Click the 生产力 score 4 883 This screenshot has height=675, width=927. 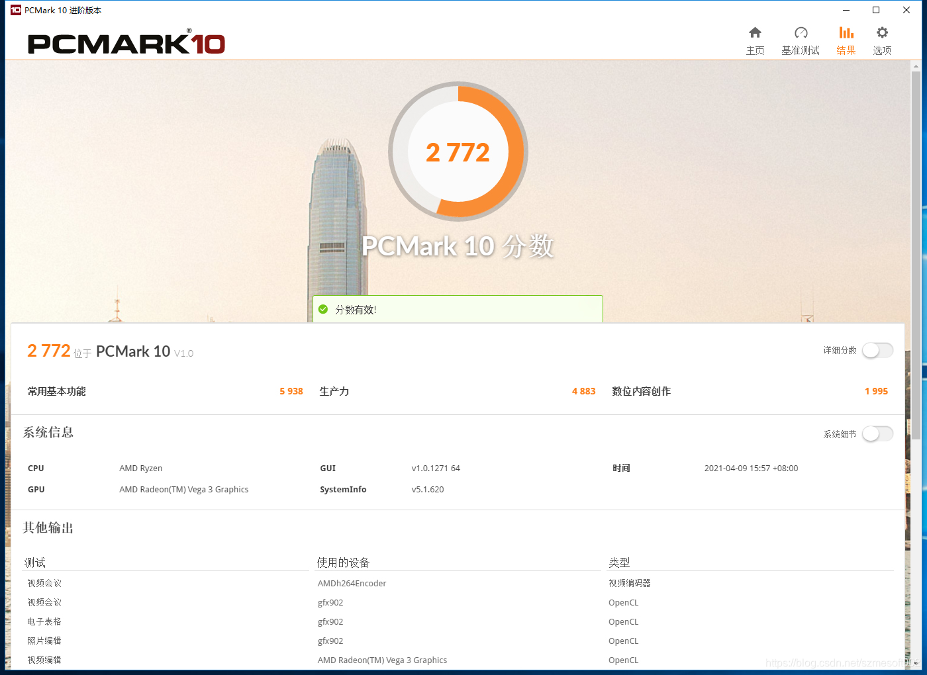point(584,391)
